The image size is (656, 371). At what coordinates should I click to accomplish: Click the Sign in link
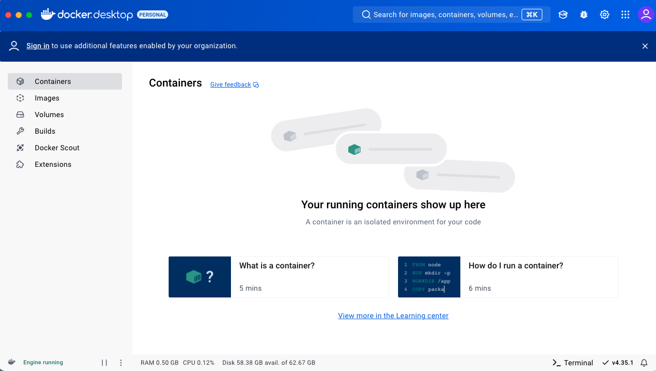tap(38, 46)
